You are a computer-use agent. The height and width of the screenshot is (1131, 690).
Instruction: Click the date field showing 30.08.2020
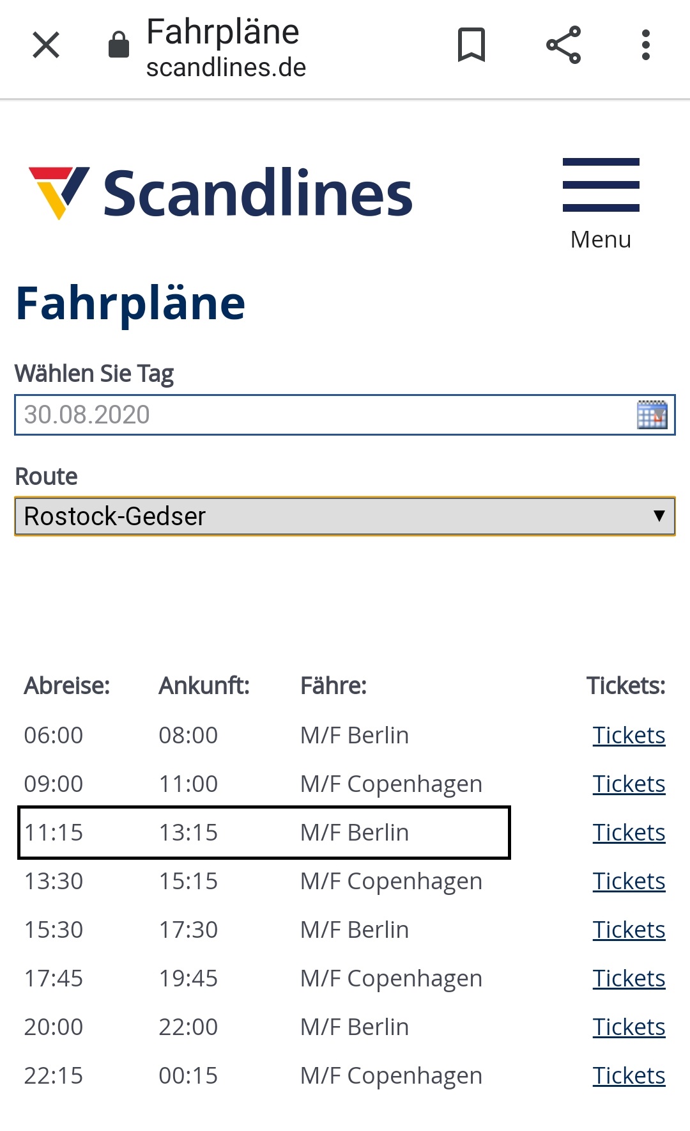point(319,415)
